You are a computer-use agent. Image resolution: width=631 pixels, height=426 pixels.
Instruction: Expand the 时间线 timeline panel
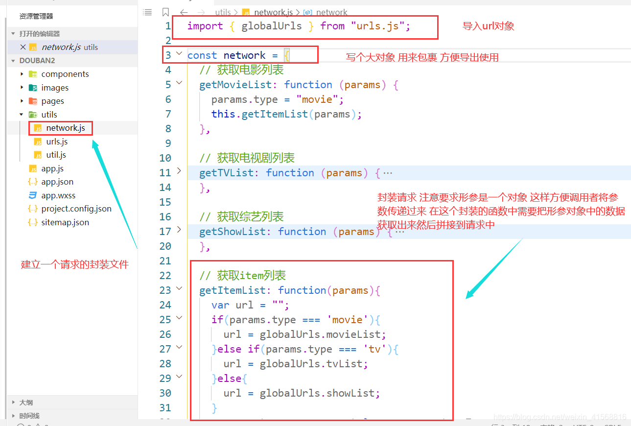(x=13, y=416)
